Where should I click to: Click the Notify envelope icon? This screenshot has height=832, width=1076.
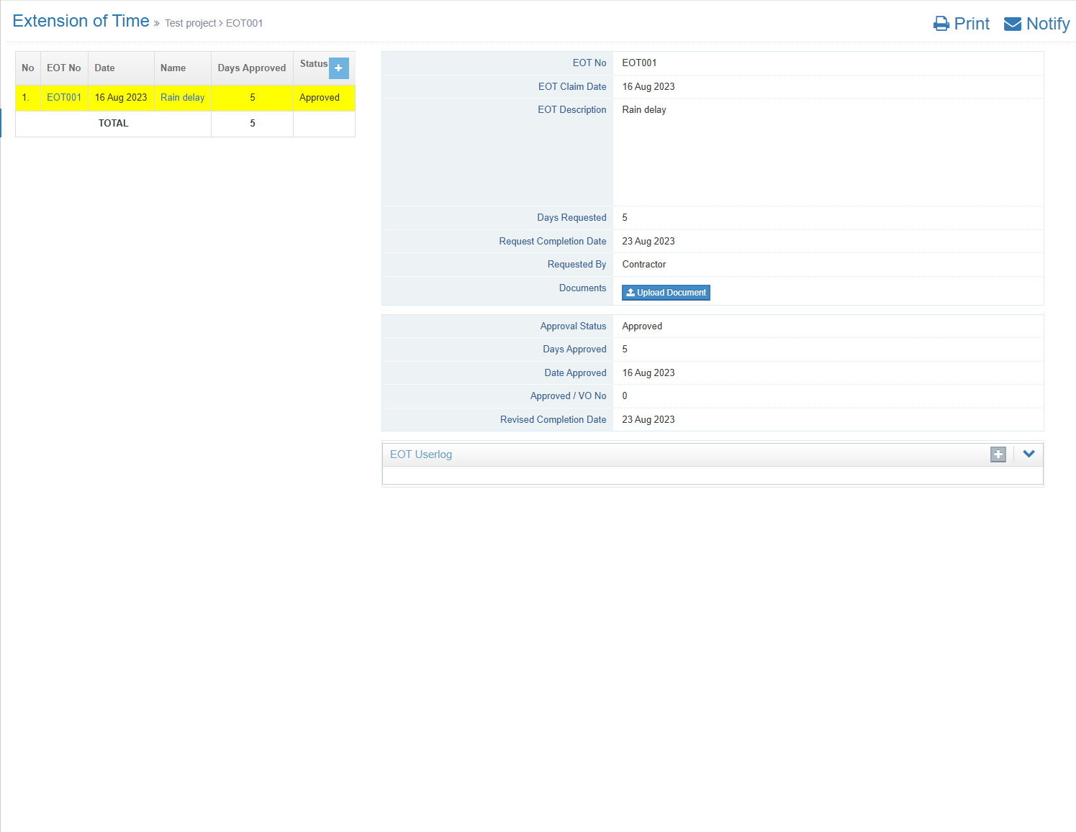(x=1012, y=24)
